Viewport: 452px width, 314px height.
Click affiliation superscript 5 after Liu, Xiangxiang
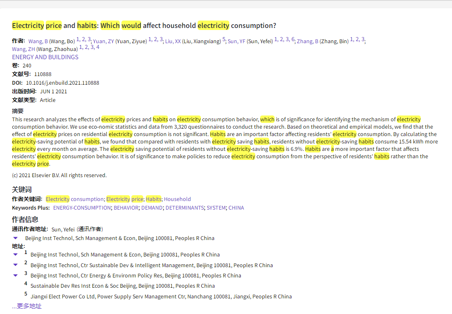tap(224, 40)
